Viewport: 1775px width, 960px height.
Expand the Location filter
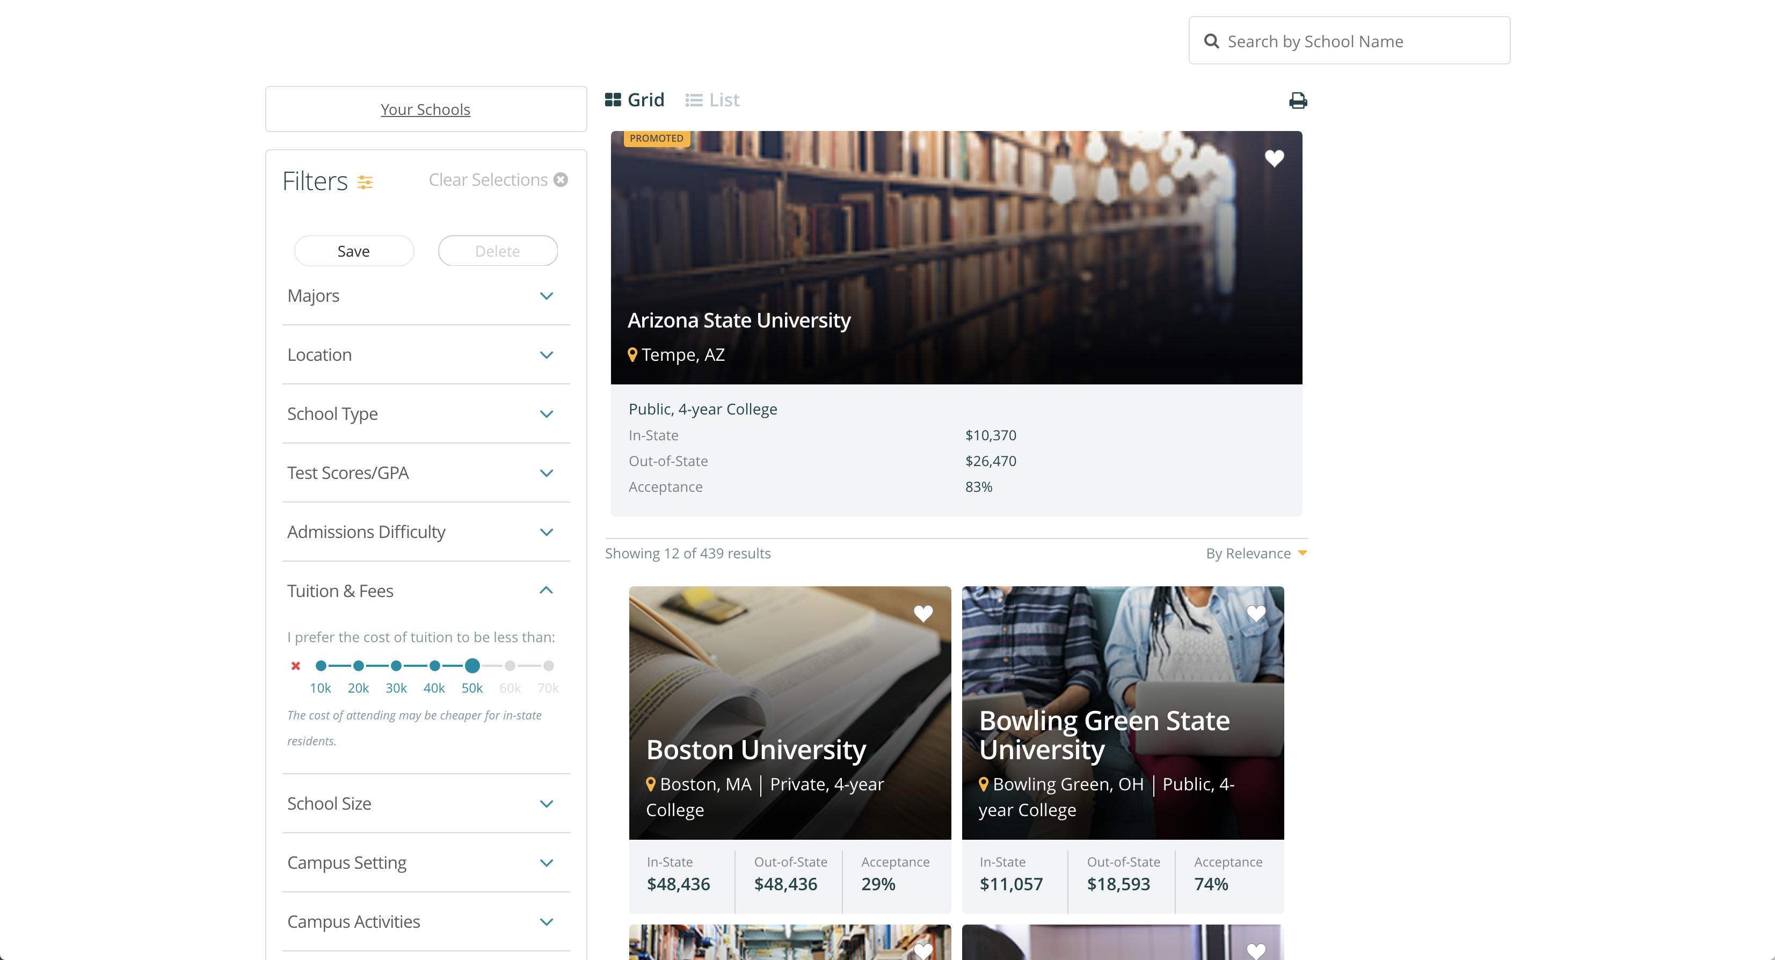(426, 355)
